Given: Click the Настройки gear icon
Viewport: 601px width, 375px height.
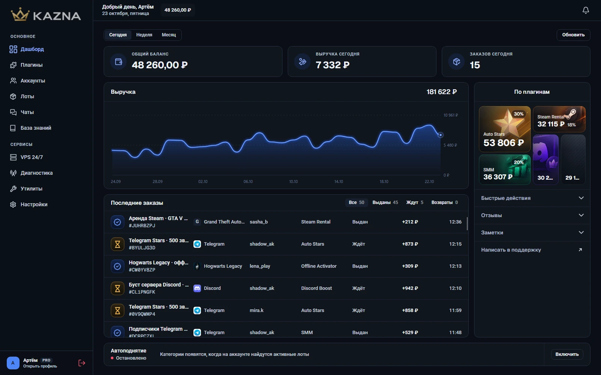Looking at the screenshot, I should (x=13, y=204).
